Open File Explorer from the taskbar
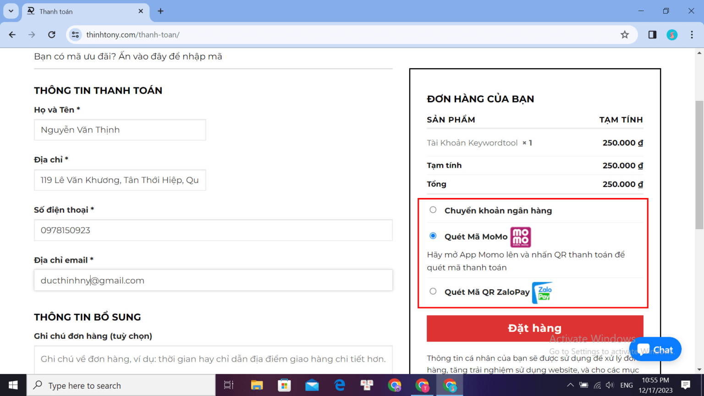This screenshot has width=704, height=396. (256, 385)
